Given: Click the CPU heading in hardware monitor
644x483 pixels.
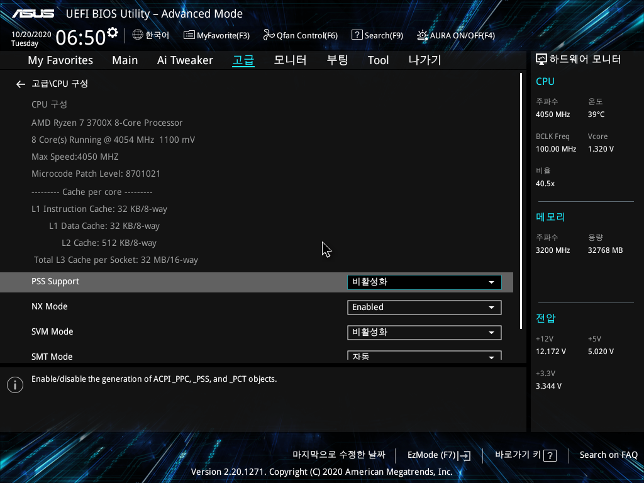Looking at the screenshot, I should (545, 81).
